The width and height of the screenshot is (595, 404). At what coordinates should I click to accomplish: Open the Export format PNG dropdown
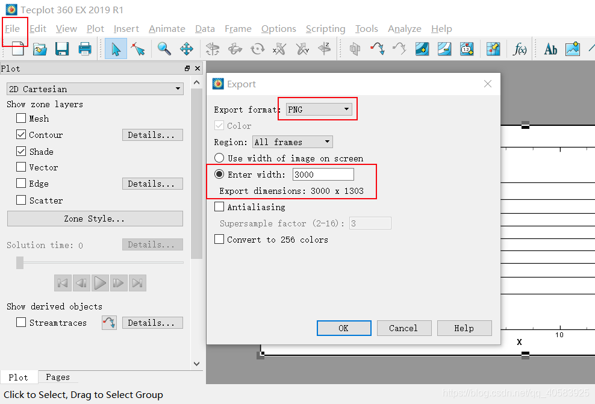pyautogui.click(x=319, y=109)
